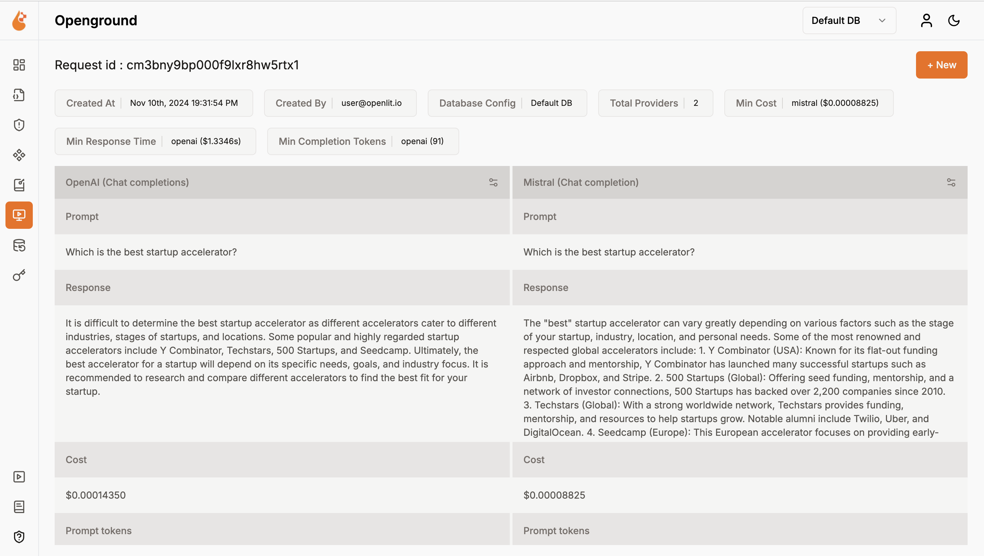984x556 pixels.
Task: Open Database Config from the sidebar
Action: [19, 246]
